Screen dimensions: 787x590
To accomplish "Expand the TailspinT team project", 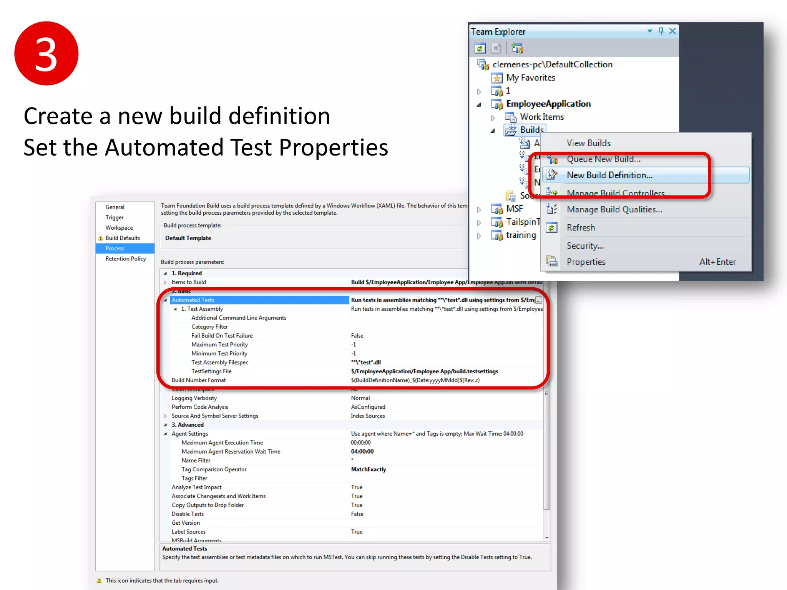I will (x=479, y=222).
